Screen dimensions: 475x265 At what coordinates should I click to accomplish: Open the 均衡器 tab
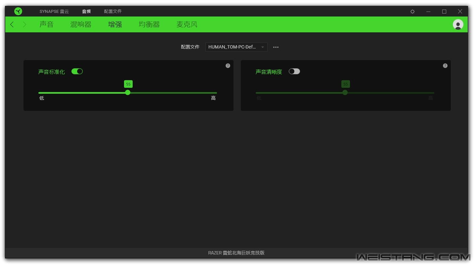click(149, 24)
